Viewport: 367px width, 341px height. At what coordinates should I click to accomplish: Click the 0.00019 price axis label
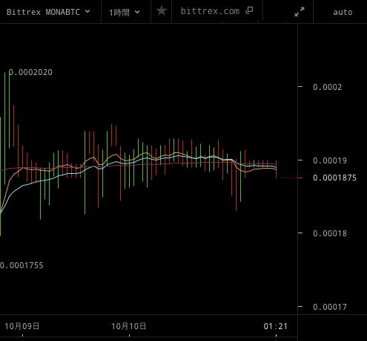tap(330, 160)
